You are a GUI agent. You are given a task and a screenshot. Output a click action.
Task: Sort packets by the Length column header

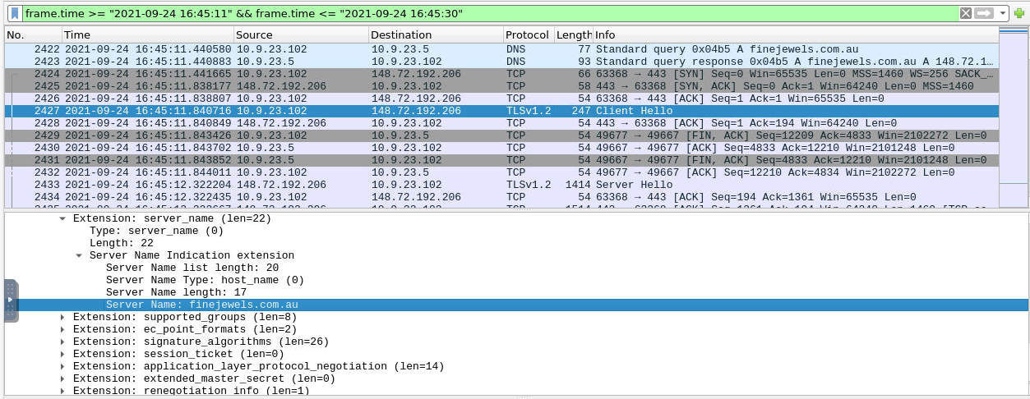(x=573, y=35)
